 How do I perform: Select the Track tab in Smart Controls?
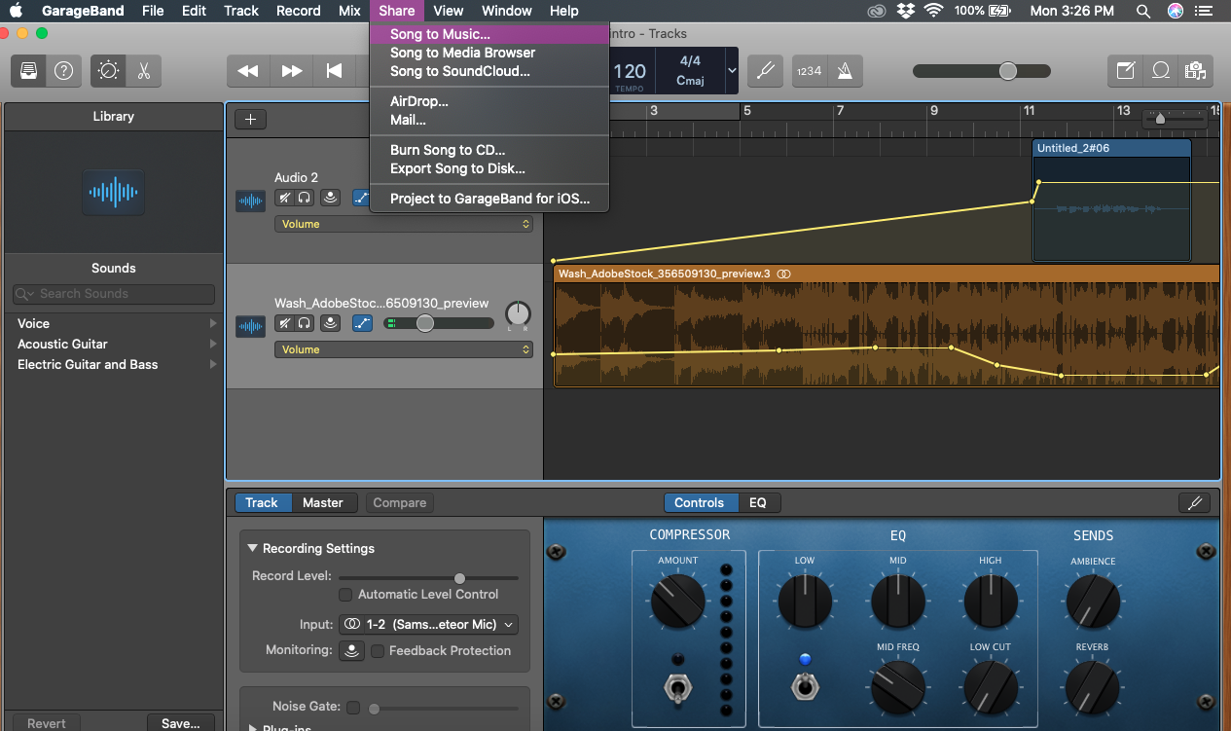pyautogui.click(x=262, y=502)
